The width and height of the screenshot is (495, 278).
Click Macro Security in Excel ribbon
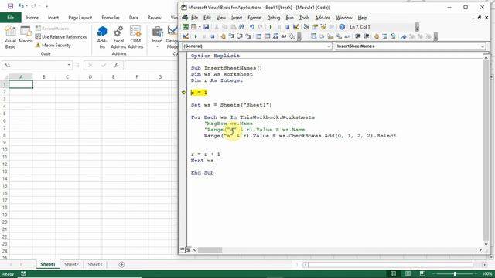(53, 45)
